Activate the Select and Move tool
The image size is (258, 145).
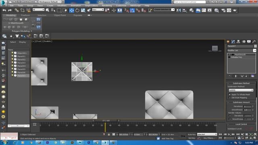tap(72, 10)
